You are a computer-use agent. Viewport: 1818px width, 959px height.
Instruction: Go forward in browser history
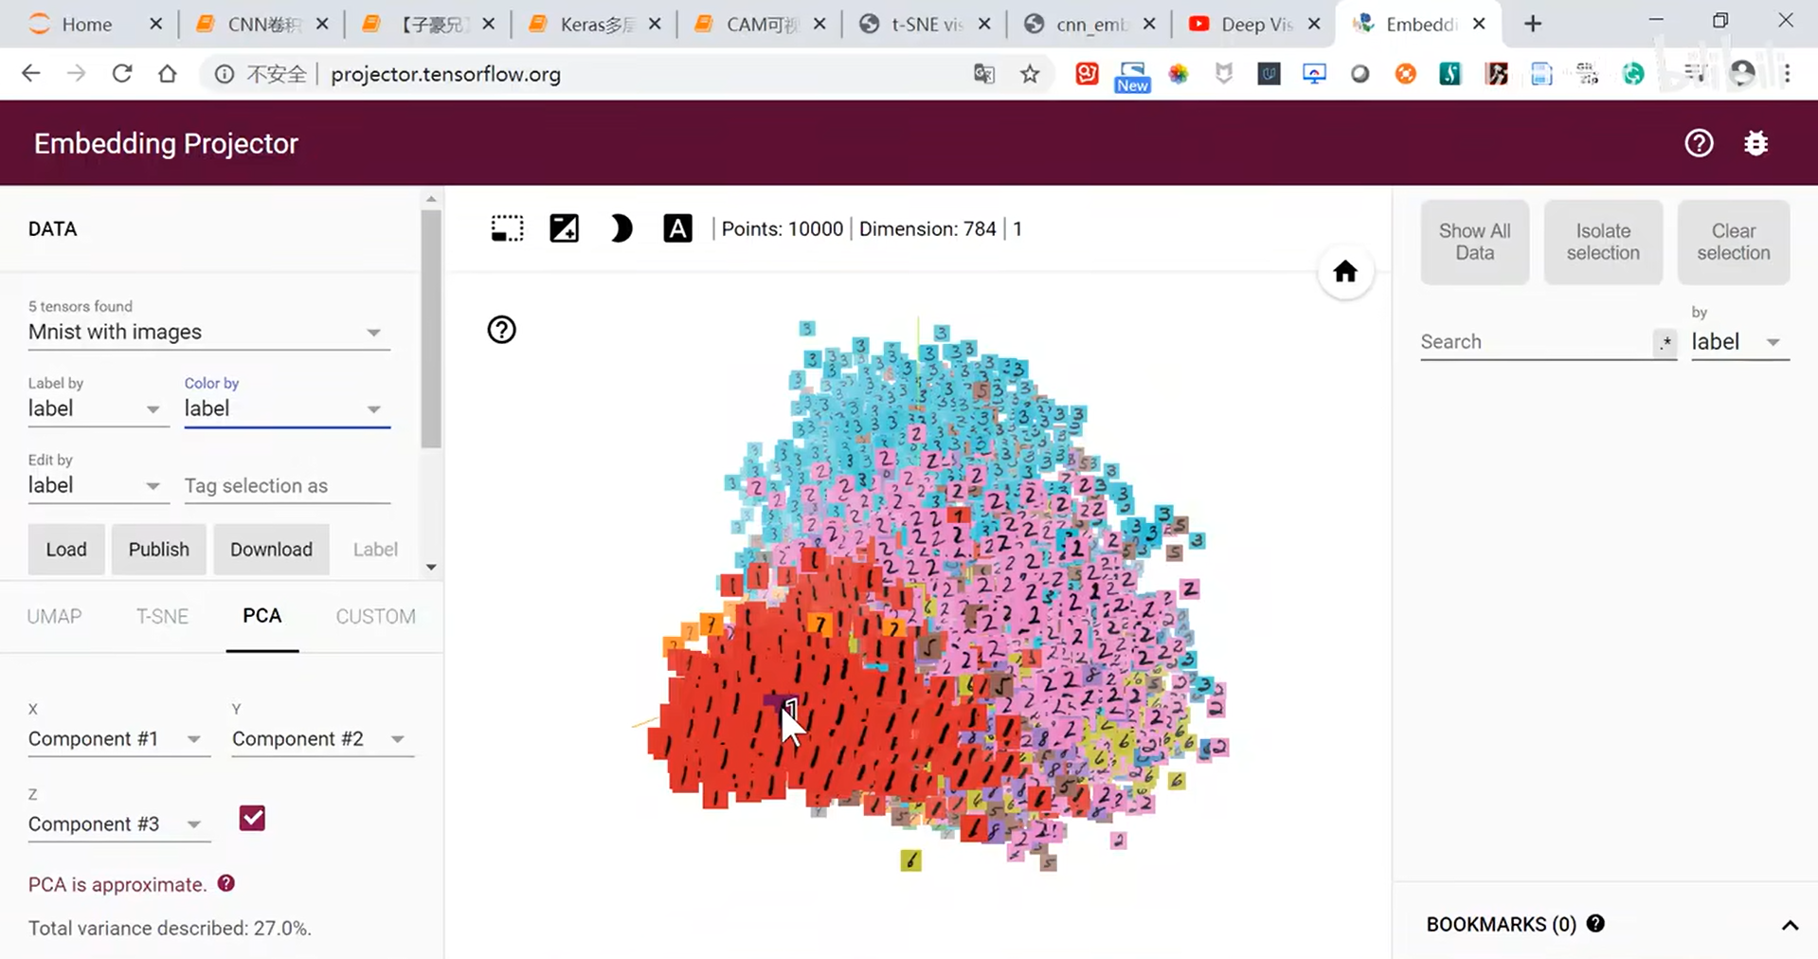tap(76, 74)
